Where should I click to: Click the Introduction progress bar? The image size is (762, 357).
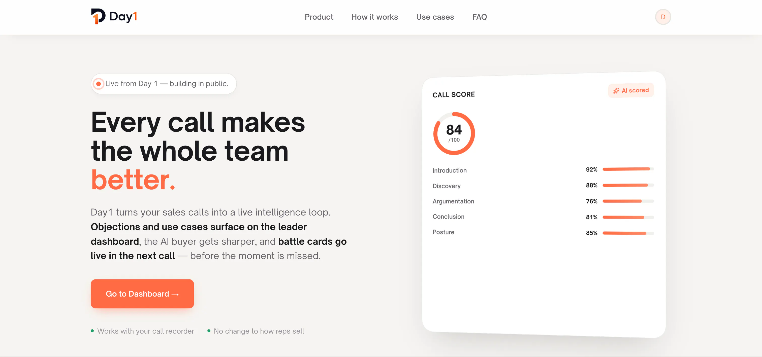coord(628,169)
